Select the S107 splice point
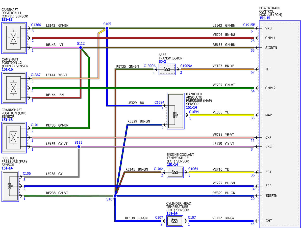The width and height of the screenshot is (303, 234). tap(115, 196)
